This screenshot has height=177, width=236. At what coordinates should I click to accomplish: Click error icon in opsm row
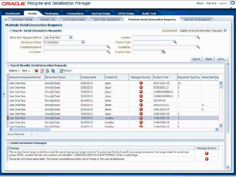[141, 83]
